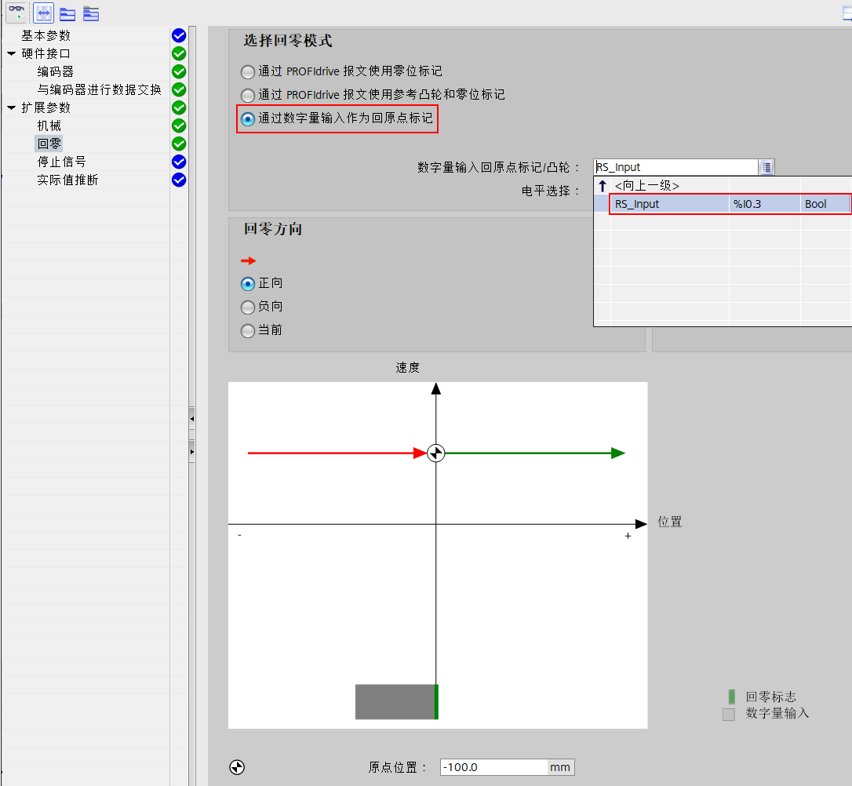
Task: Collapse the 硬件接口 tree node
Action: click(11, 54)
